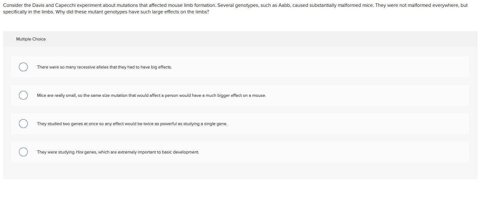This screenshot has width=494, height=198.
Task: Click the question line beginning 'Consider the Davis and Capecchi'
Action: tap(235, 5)
